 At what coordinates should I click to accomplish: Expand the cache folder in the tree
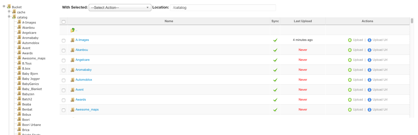[9, 12]
